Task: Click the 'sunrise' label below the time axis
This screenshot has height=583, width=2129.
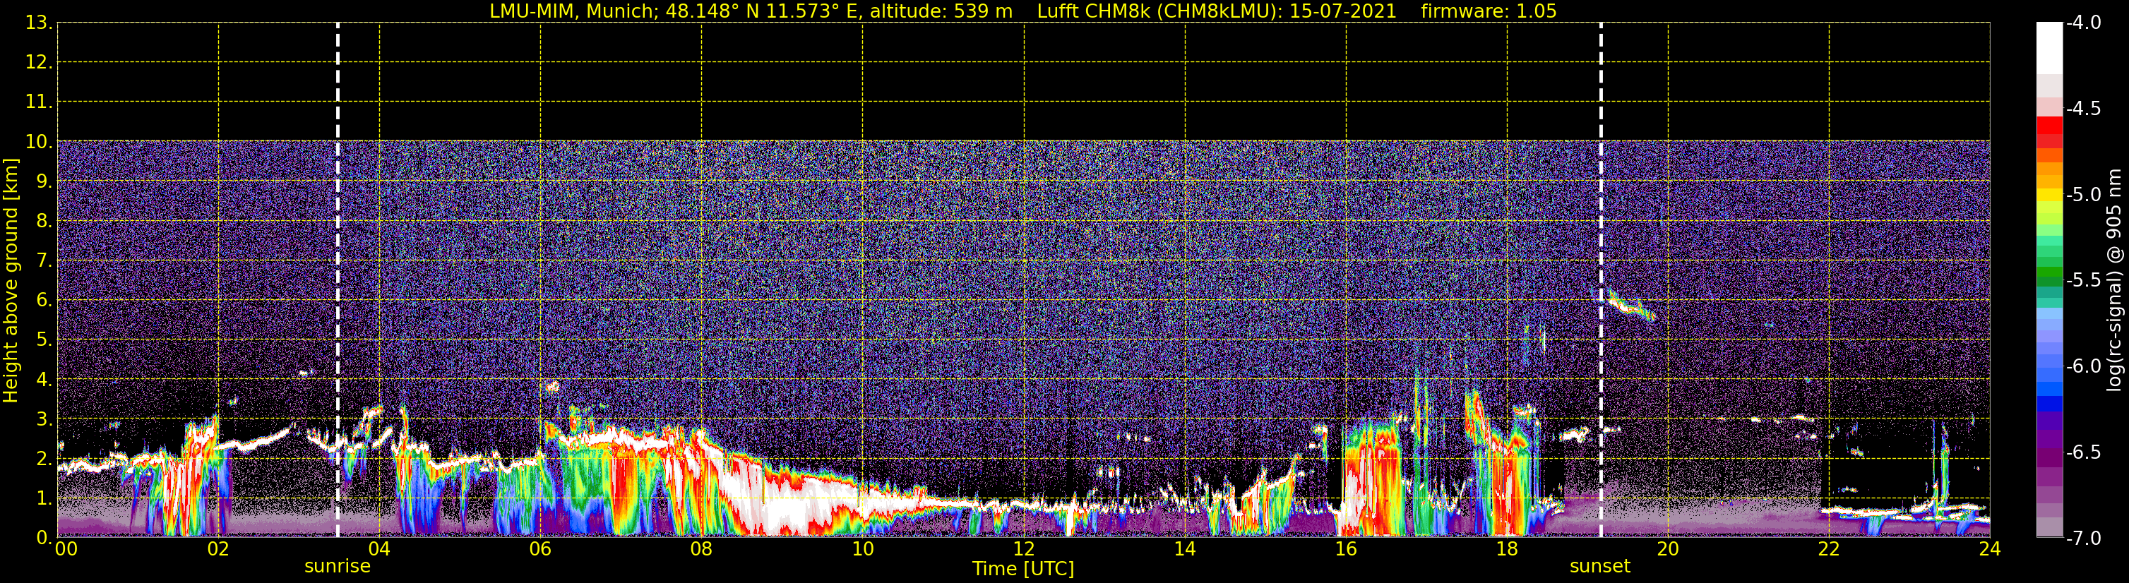Action: click(338, 567)
